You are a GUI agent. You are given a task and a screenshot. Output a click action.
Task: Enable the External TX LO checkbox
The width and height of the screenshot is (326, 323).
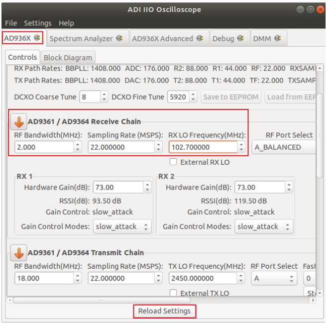point(173,294)
